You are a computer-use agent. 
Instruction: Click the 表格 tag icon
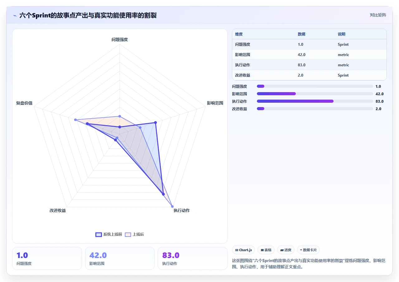[x=262, y=250]
